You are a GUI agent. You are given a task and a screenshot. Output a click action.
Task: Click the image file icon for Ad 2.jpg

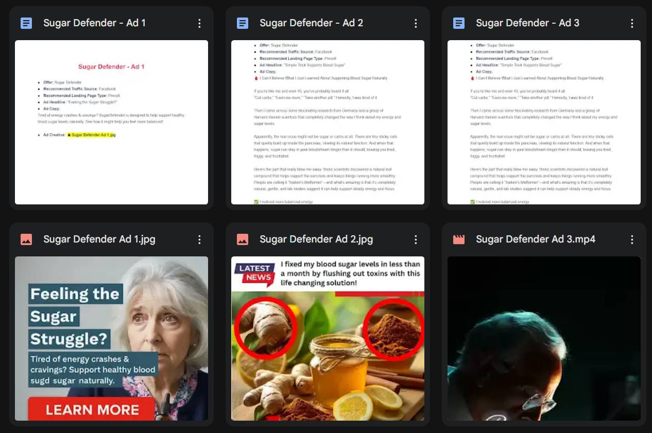click(x=243, y=239)
